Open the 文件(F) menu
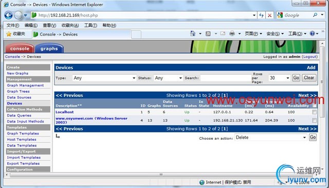329x188 pixels. coord(12,25)
